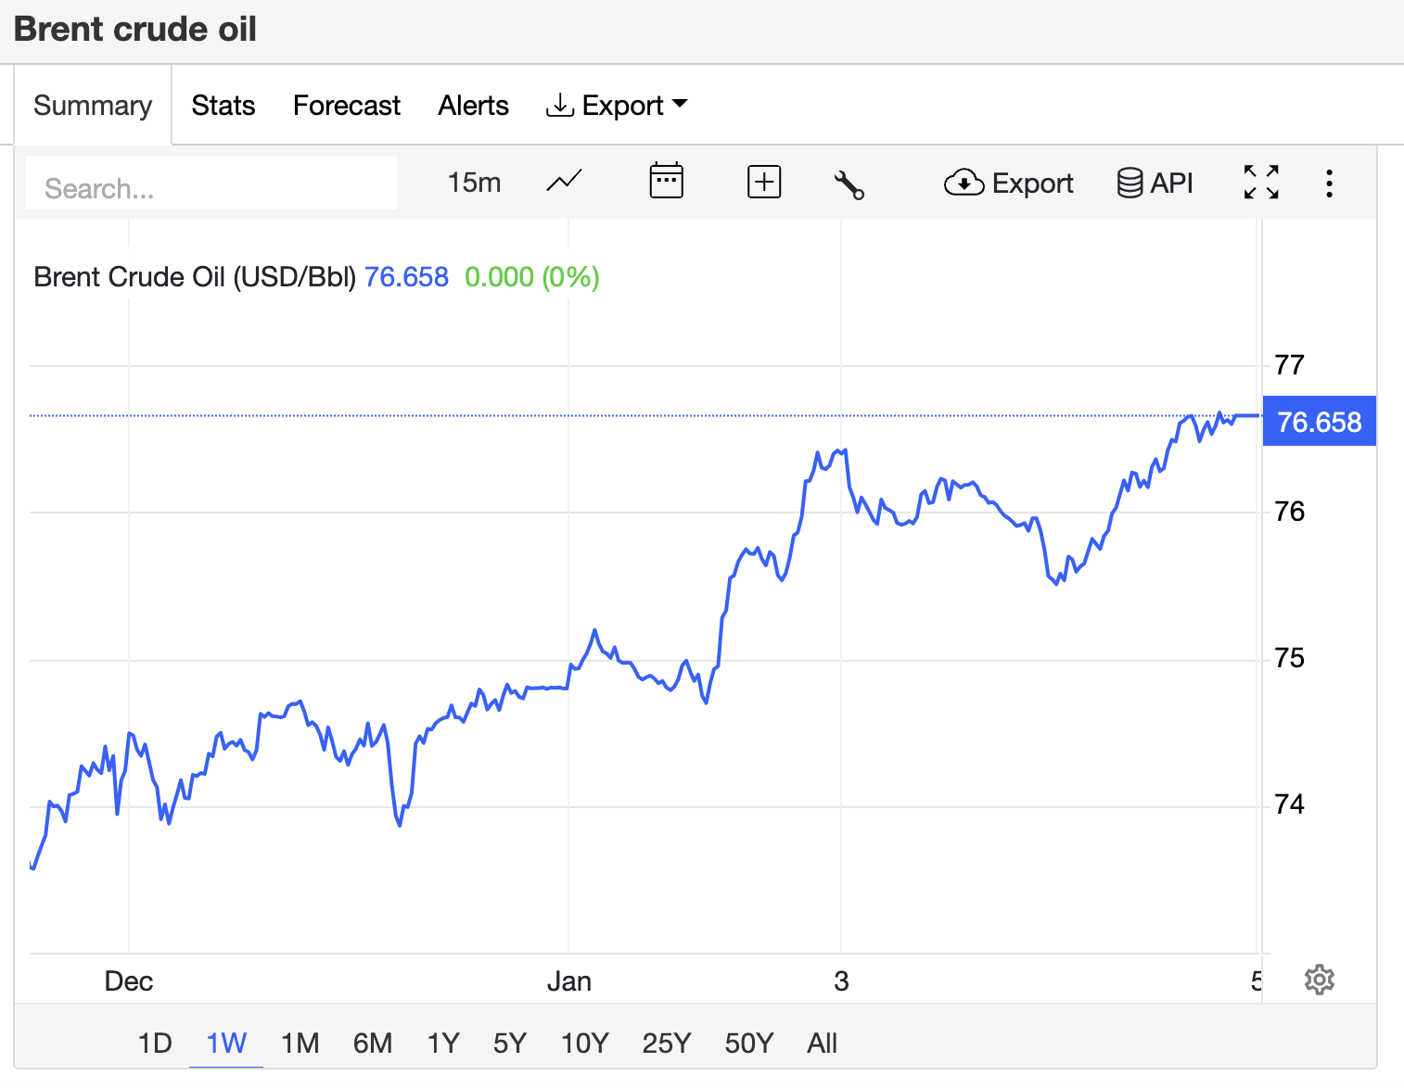The width and height of the screenshot is (1404, 1088).
Task: Switch to the Stats tab
Action: pos(223,106)
